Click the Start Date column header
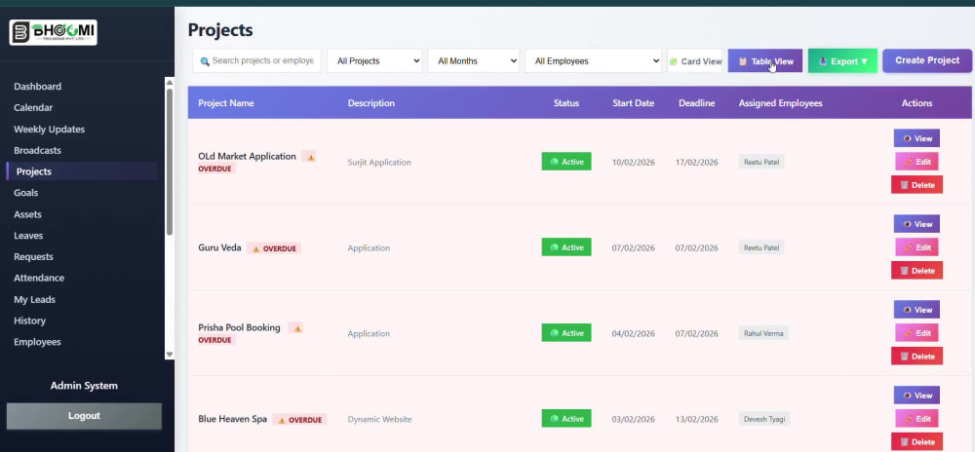This screenshot has width=975, height=452. tap(633, 103)
